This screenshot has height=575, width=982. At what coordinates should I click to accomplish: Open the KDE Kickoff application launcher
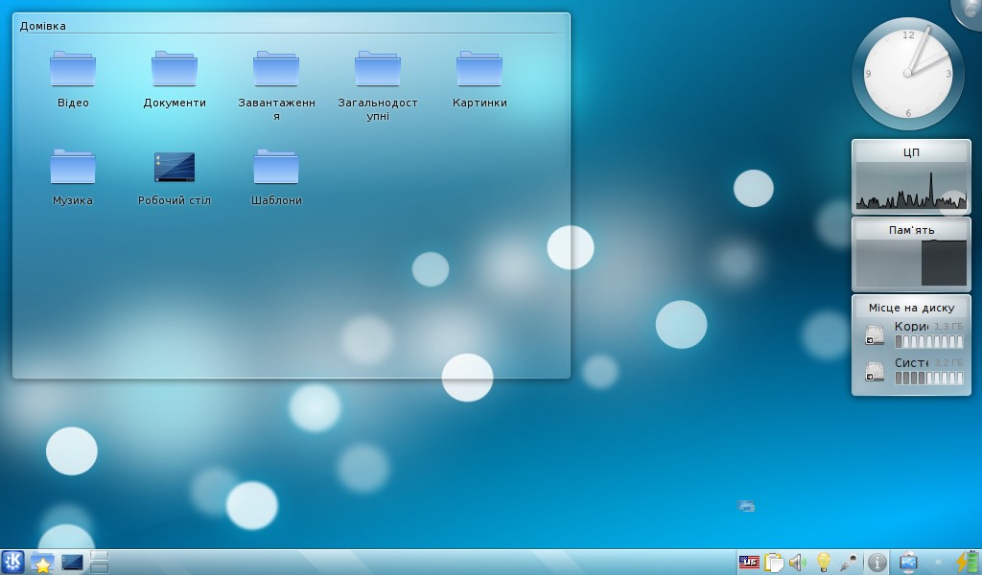(x=12, y=562)
